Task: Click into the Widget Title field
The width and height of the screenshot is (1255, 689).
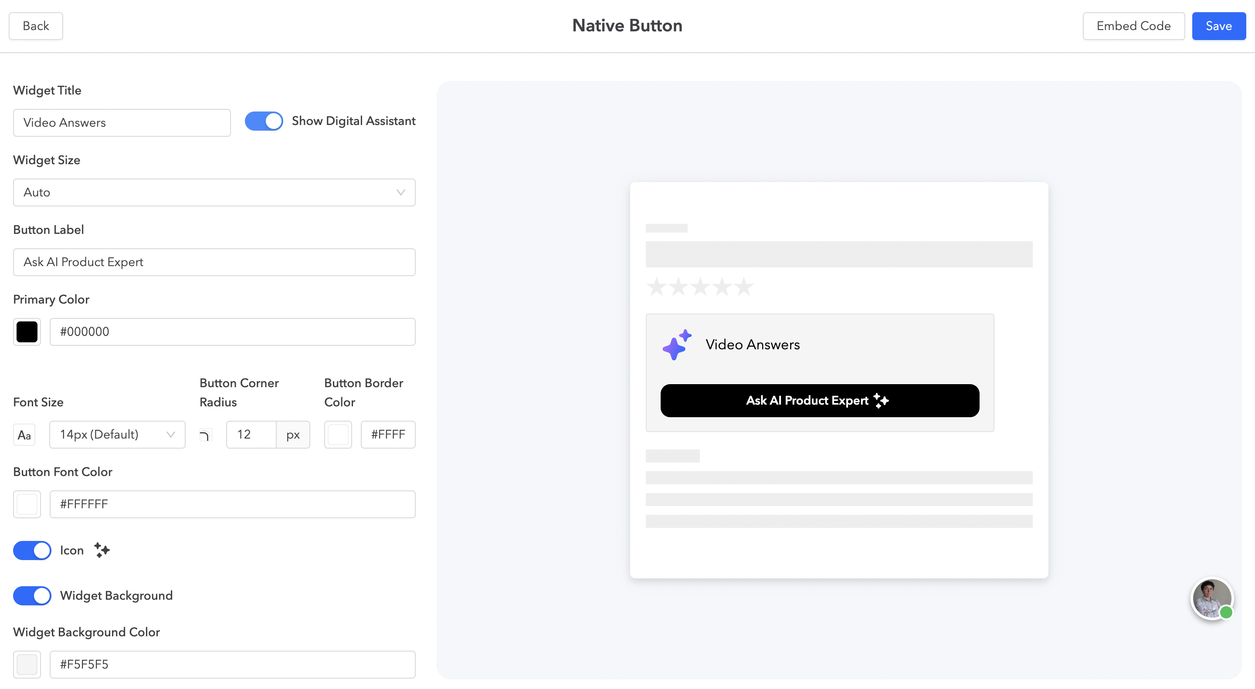Action: click(121, 123)
